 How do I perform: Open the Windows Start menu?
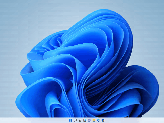click(71, 120)
